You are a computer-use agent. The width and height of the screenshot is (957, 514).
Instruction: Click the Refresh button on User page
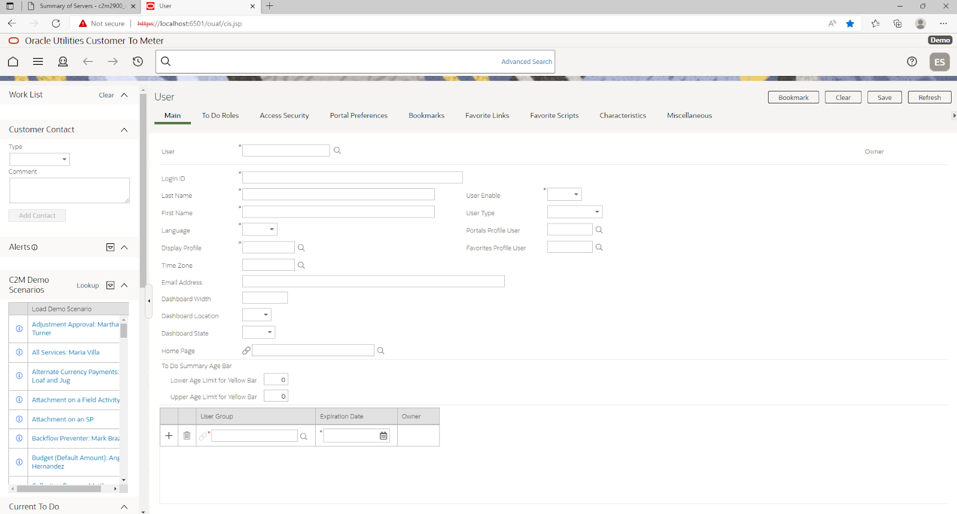[929, 97]
